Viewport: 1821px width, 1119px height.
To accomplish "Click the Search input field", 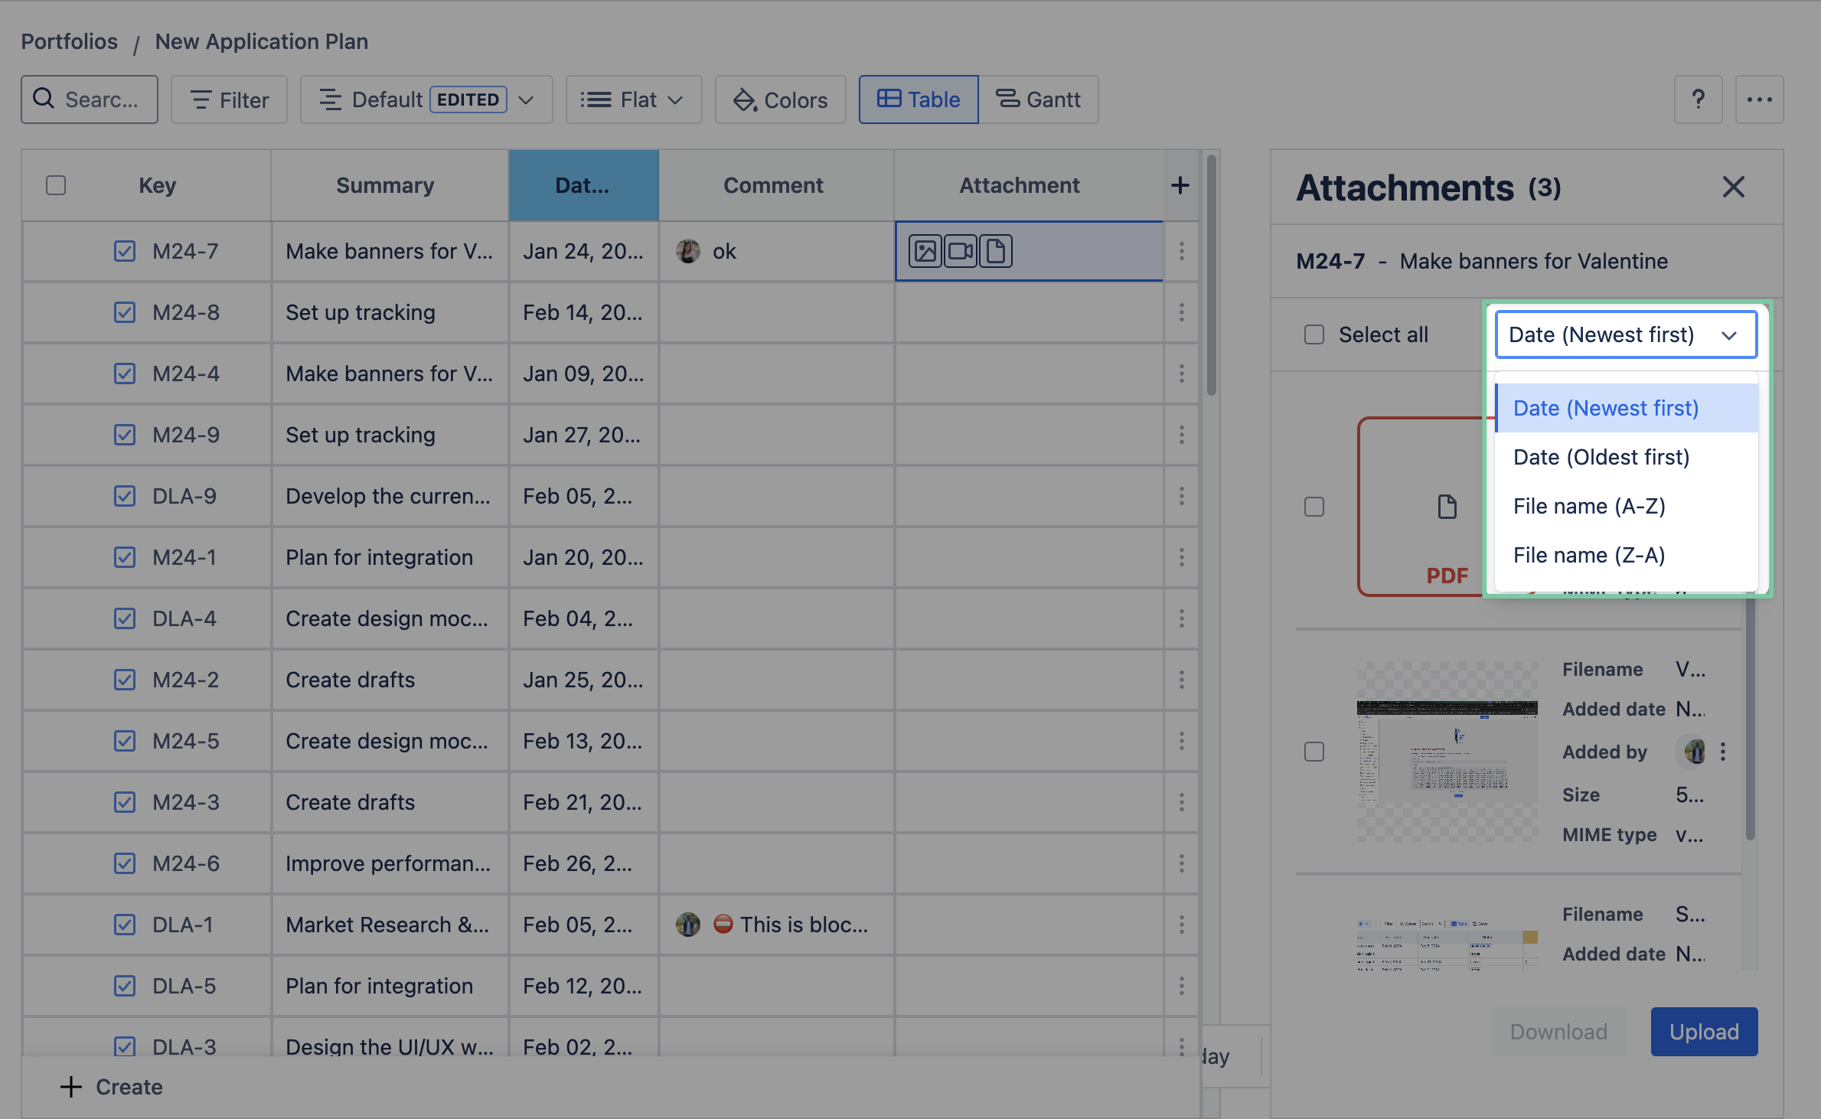I will click(x=90, y=100).
